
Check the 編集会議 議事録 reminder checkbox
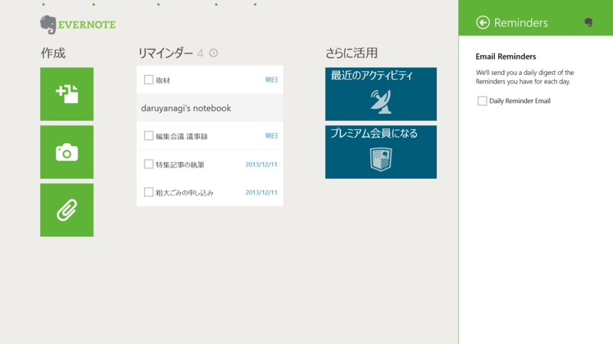pyautogui.click(x=149, y=136)
